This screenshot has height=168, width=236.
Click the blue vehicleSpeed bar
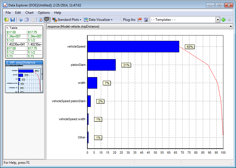coord(133,46)
